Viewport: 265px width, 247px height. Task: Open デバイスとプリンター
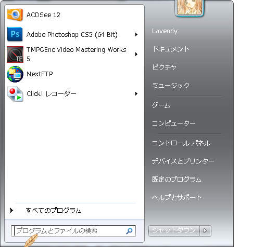click(x=183, y=161)
